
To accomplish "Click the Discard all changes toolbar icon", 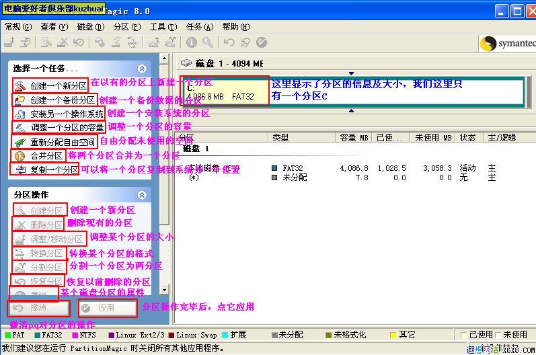I will (245, 42).
